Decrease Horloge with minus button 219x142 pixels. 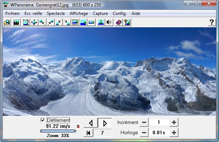click(x=144, y=133)
